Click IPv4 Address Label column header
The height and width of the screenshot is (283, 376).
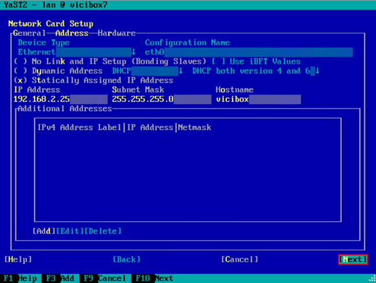coord(79,127)
